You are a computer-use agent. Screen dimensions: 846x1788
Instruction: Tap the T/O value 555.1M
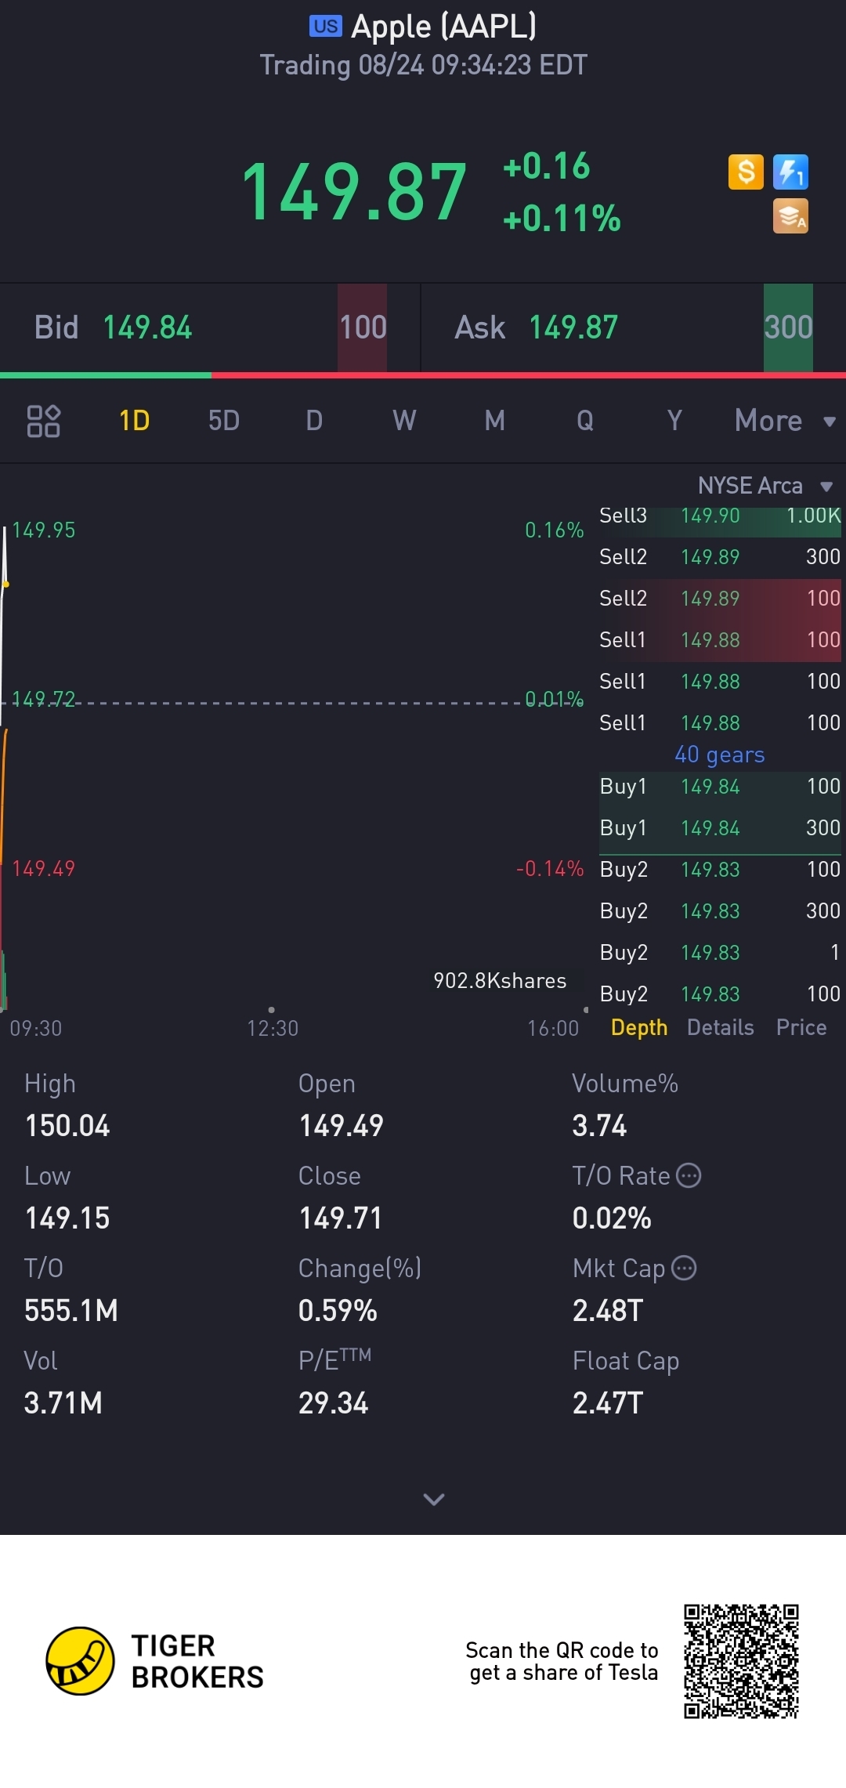coord(71,1311)
